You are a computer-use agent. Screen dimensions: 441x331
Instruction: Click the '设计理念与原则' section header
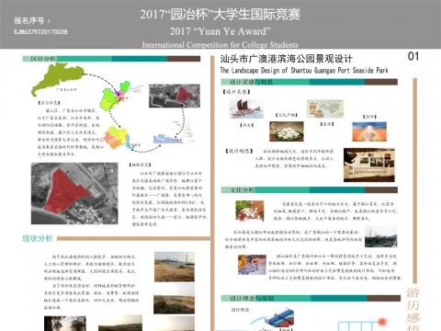click(252, 298)
